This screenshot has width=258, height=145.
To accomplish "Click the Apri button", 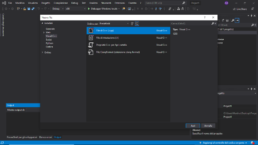I will point(193,125).
